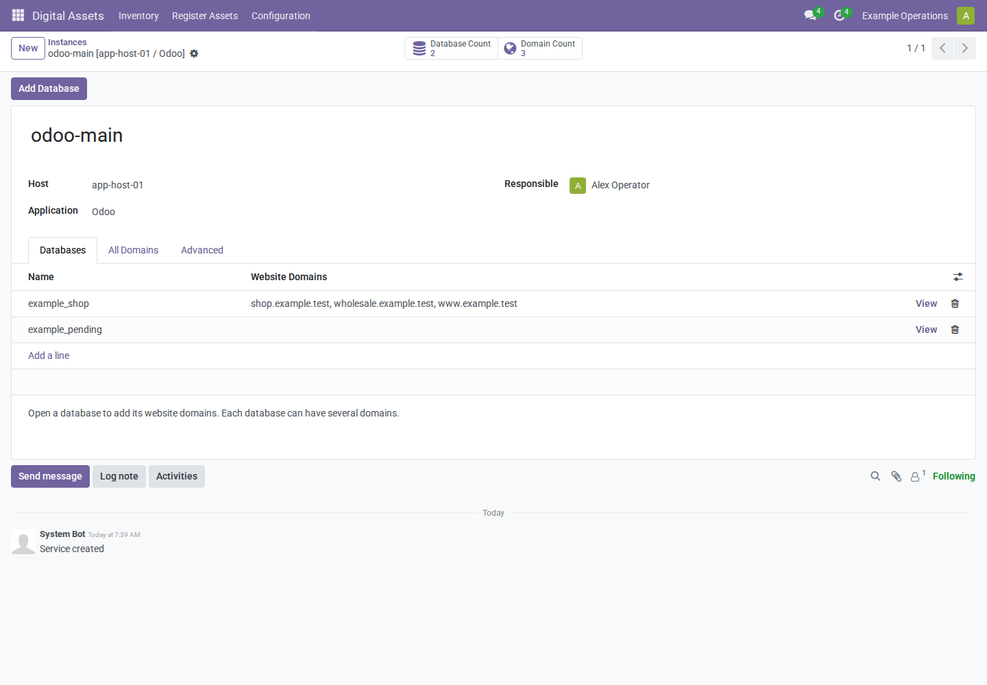Click Add a line link
Image resolution: width=987 pixels, height=685 pixels.
49,356
